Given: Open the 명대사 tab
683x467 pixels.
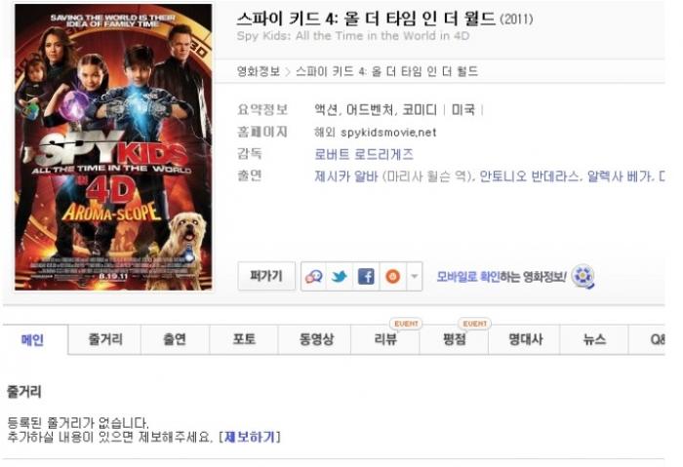Looking at the screenshot, I should point(525,339).
